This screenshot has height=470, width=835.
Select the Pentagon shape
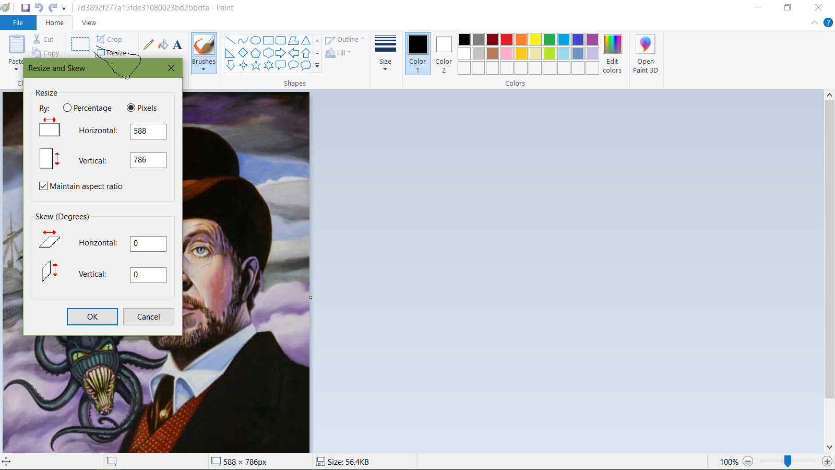(256, 53)
